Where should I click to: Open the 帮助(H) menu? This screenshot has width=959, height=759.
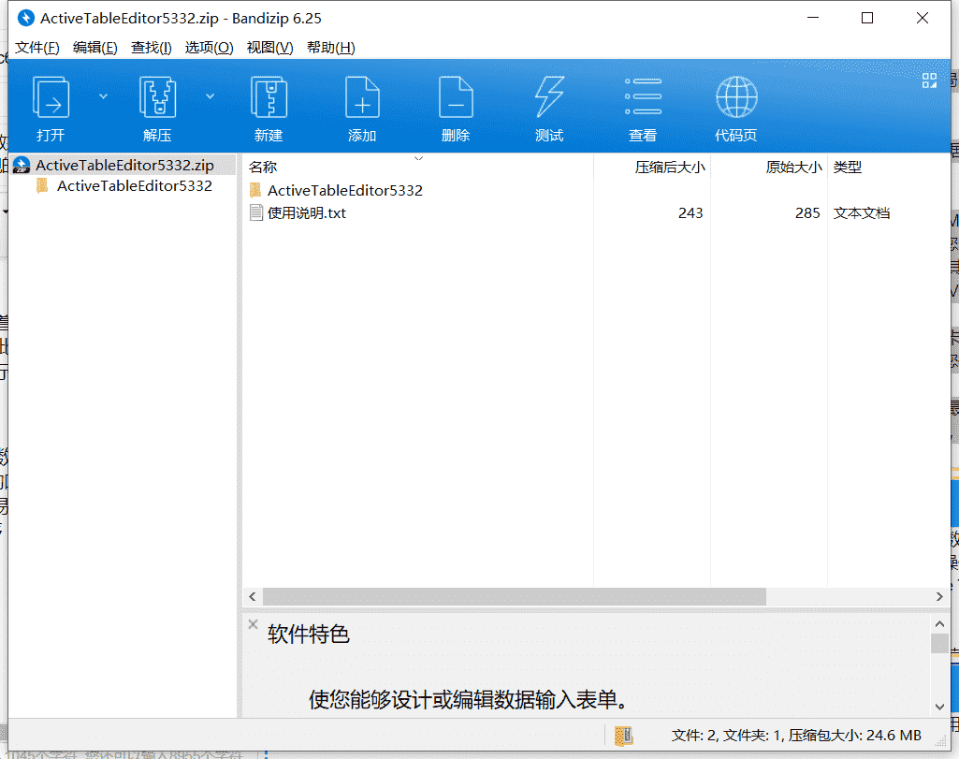tap(331, 48)
